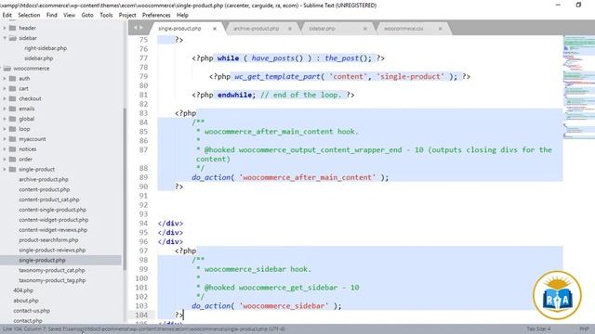
Task: Go to next tab with right arrow
Action: 141,28
